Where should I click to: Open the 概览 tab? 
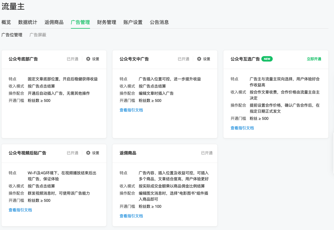coord(6,22)
